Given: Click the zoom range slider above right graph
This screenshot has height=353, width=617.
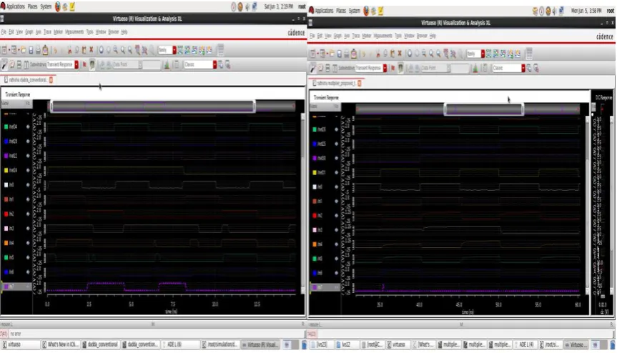Looking at the screenshot, I should coord(483,109).
